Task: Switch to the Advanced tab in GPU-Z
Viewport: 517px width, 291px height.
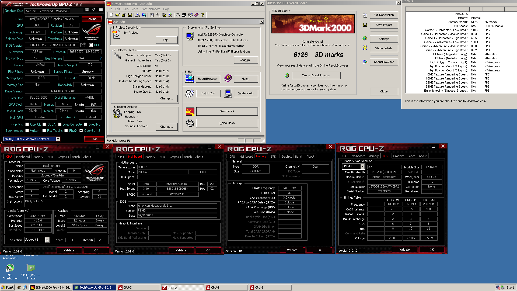Action: (46, 11)
